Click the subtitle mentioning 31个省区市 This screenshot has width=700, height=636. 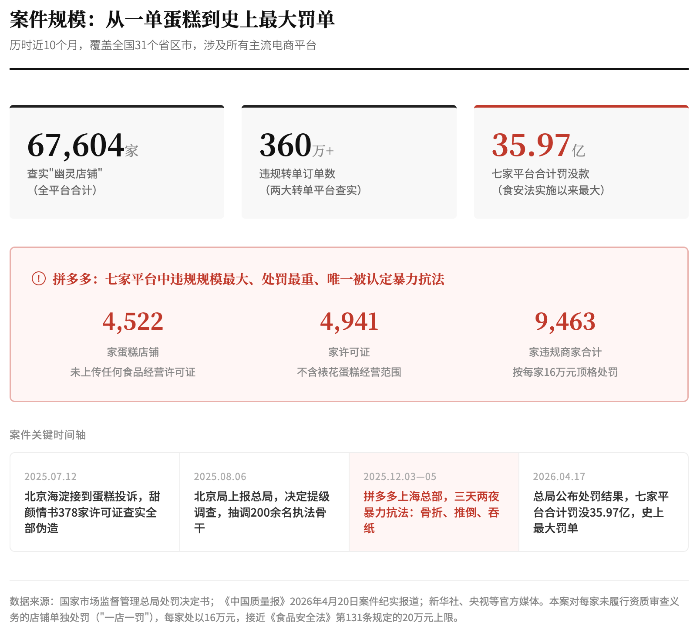click(x=163, y=45)
